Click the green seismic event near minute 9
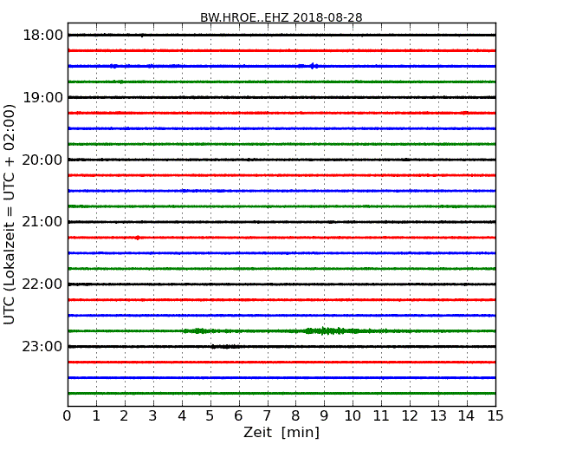Screen dimensions: 563x451 (x=332, y=330)
